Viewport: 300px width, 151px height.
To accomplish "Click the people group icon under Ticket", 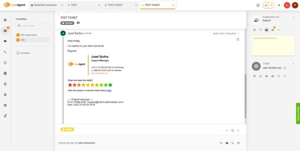I will (260, 76).
